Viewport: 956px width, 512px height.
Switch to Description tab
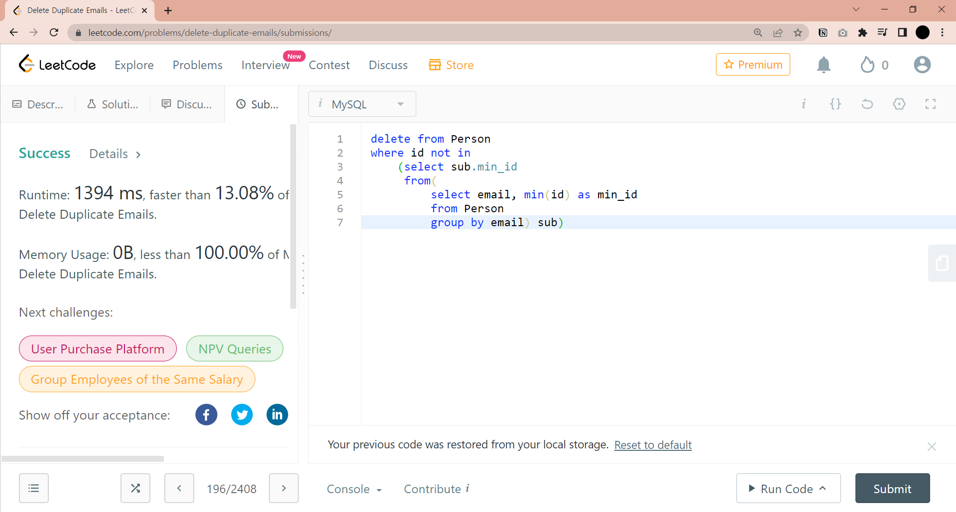click(x=38, y=104)
